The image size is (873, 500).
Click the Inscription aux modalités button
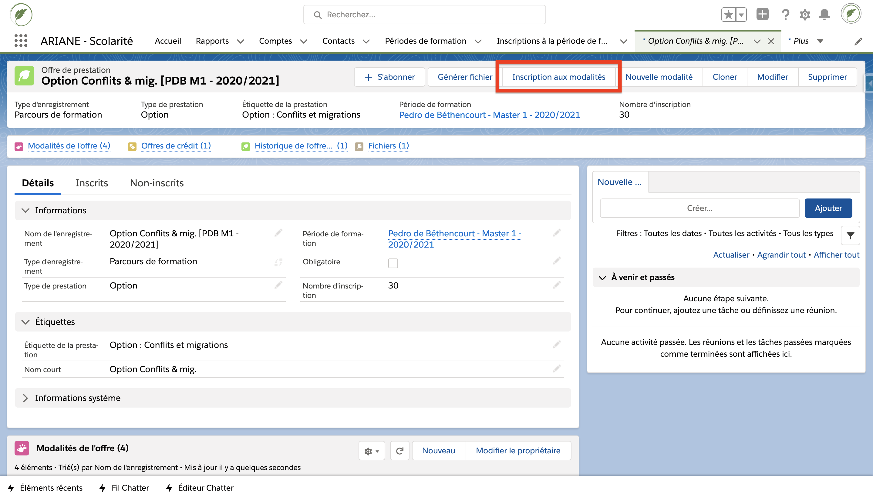[x=558, y=77]
